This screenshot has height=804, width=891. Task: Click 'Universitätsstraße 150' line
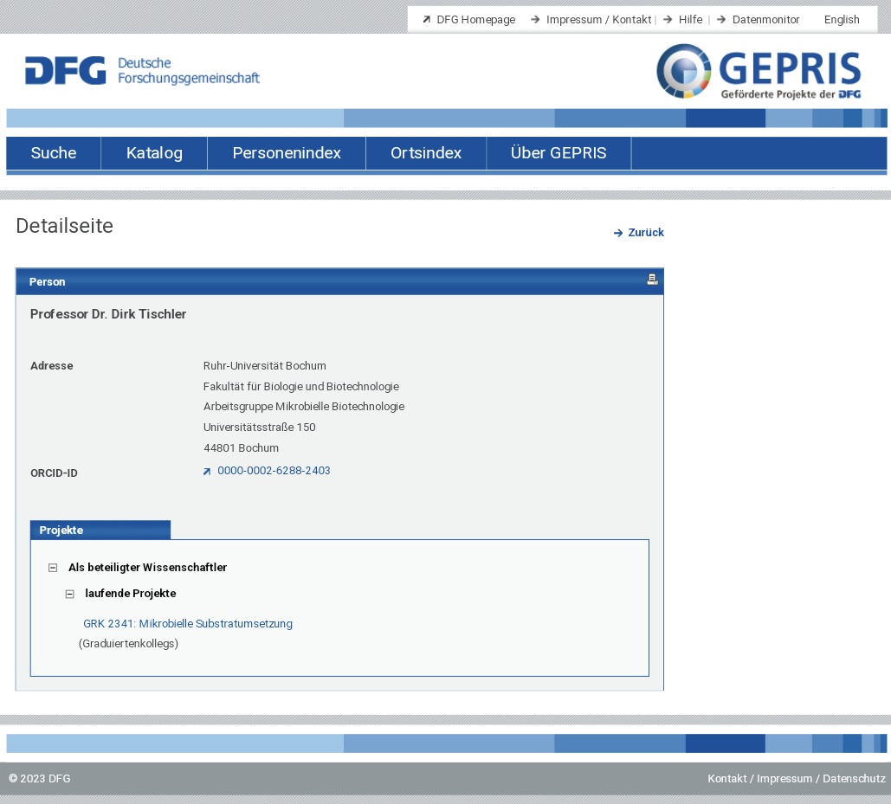(259, 427)
